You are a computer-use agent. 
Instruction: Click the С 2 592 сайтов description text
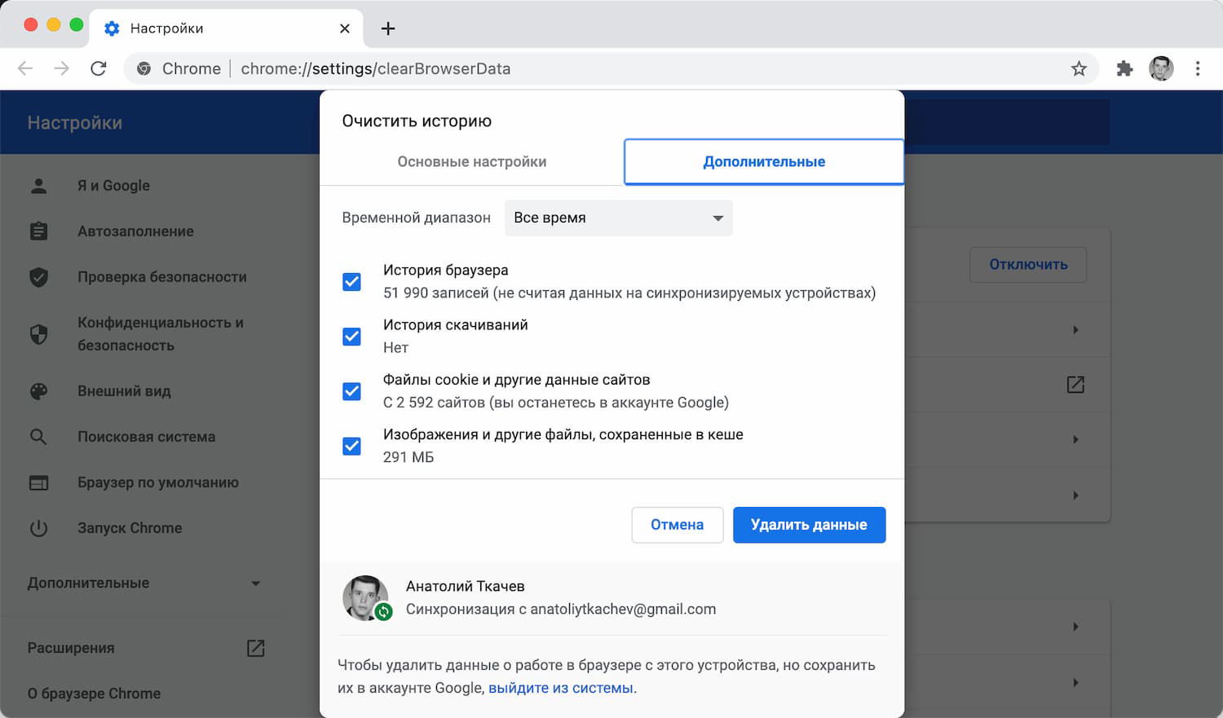556,403
